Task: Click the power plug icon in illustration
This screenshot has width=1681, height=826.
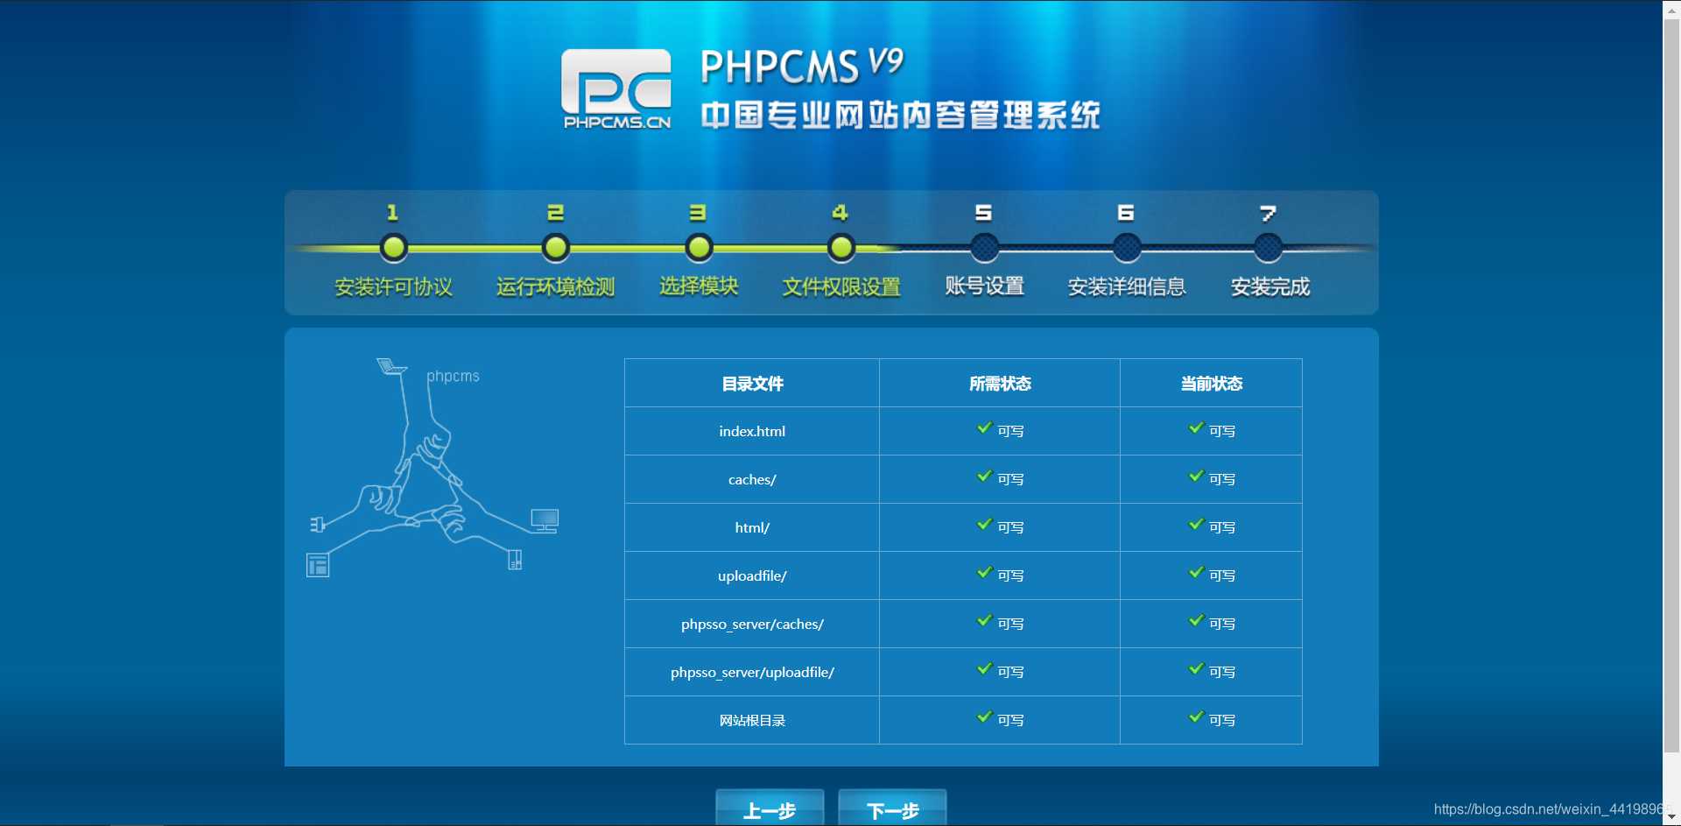Action: [317, 525]
